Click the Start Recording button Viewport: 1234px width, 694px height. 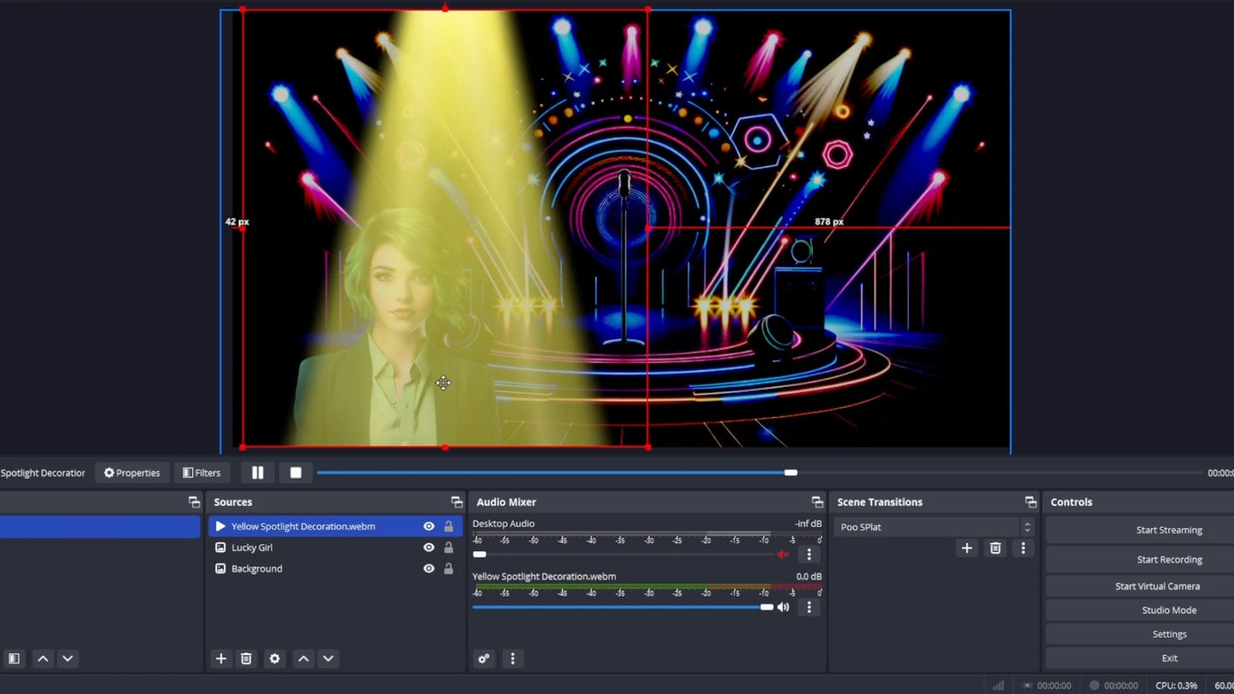1168,560
